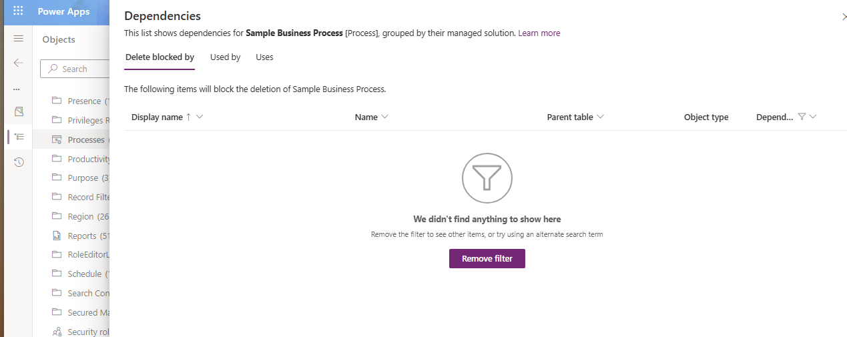Switch to the Uses tab
Screen dimensions: 847x337
click(x=264, y=57)
